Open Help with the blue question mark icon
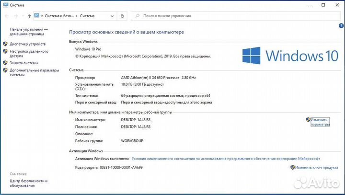The height and width of the screenshot is (195, 345). 341,26
